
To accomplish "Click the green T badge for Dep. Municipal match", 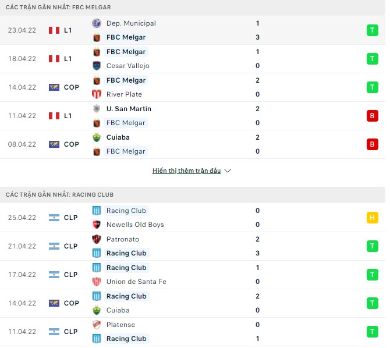I will [x=372, y=30].
